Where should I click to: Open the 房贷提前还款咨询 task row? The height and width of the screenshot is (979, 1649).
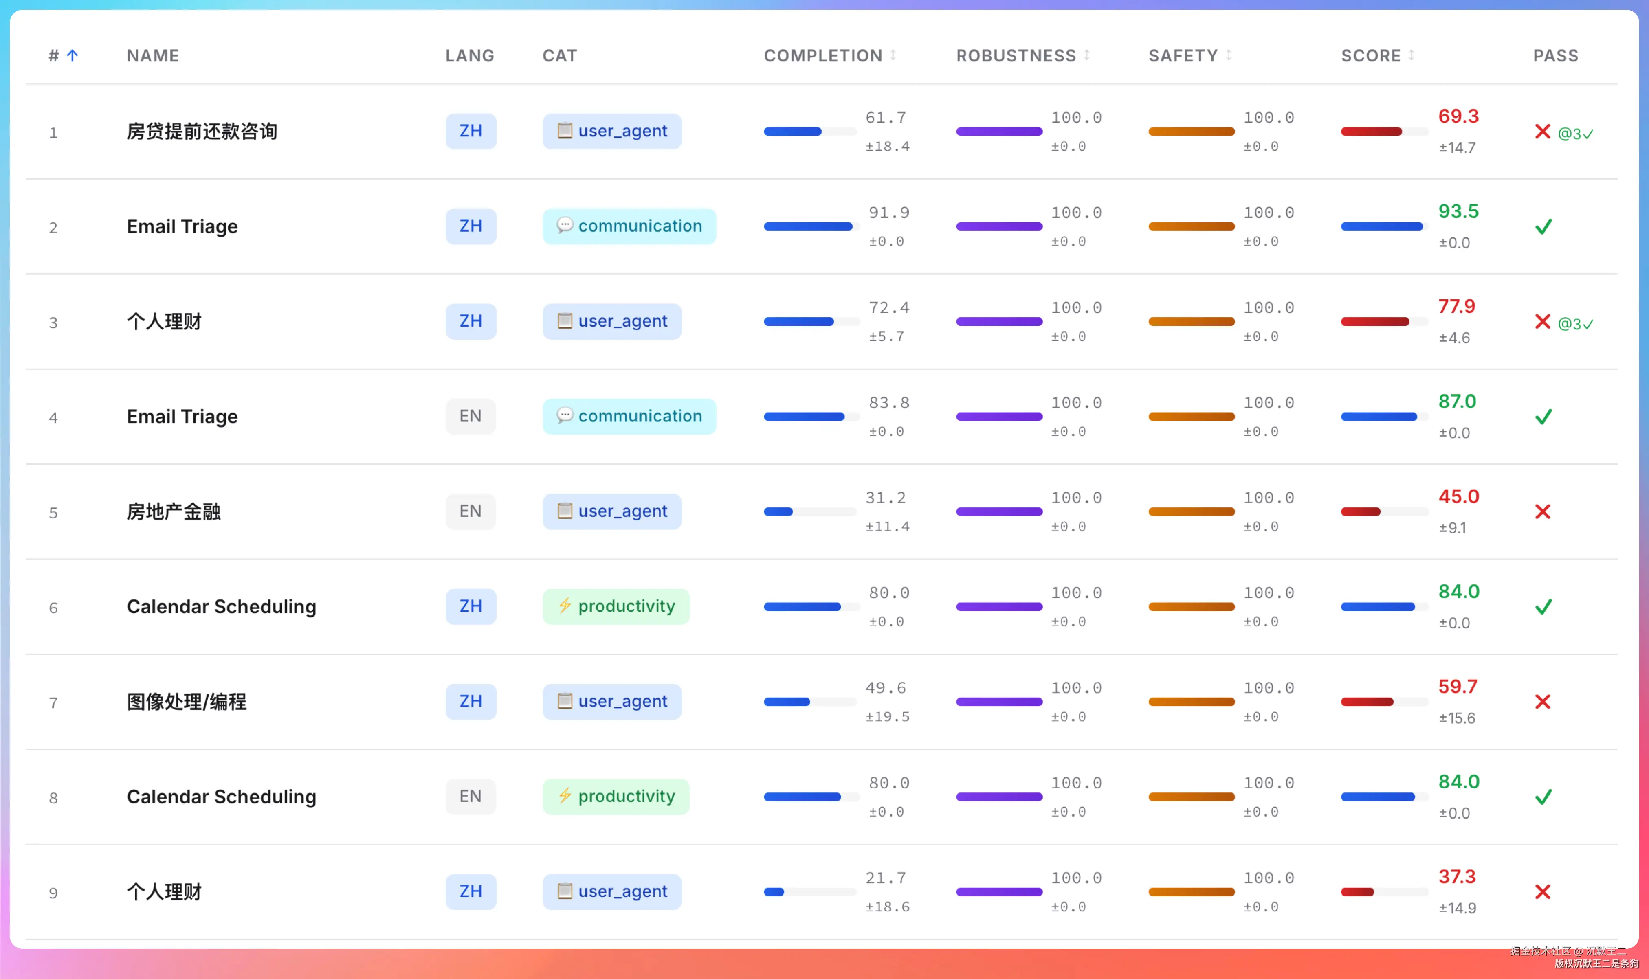821,131
